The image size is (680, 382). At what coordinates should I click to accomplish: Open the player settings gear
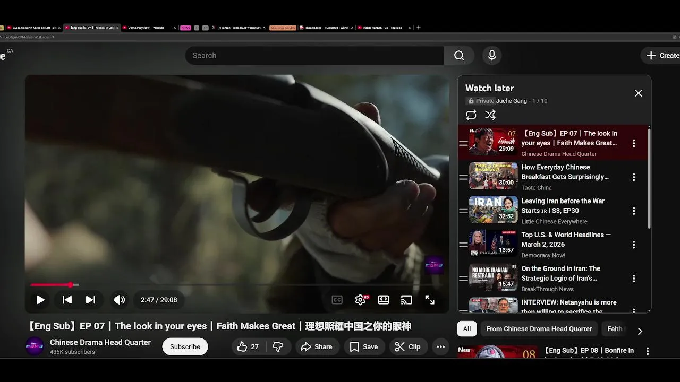click(361, 300)
